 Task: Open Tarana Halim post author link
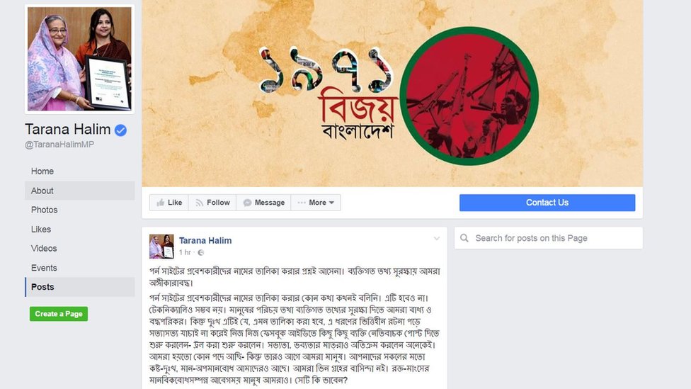205,240
